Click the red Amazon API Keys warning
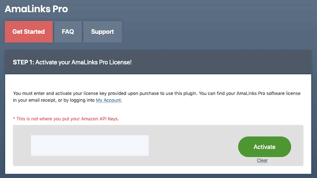The image size is (317, 178). [66, 119]
